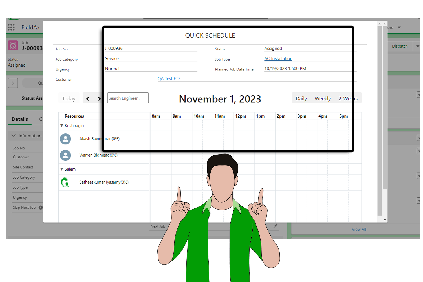Collapse the Information section
Image resolution: width=423 pixels, height=282 pixels.
click(14, 136)
